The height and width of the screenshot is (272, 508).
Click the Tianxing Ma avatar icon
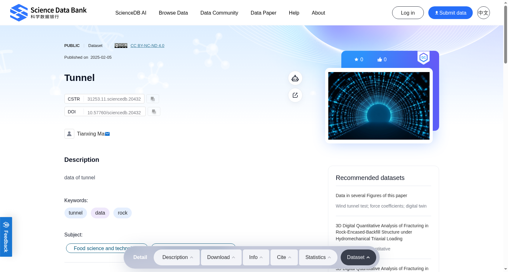tap(69, 134)
